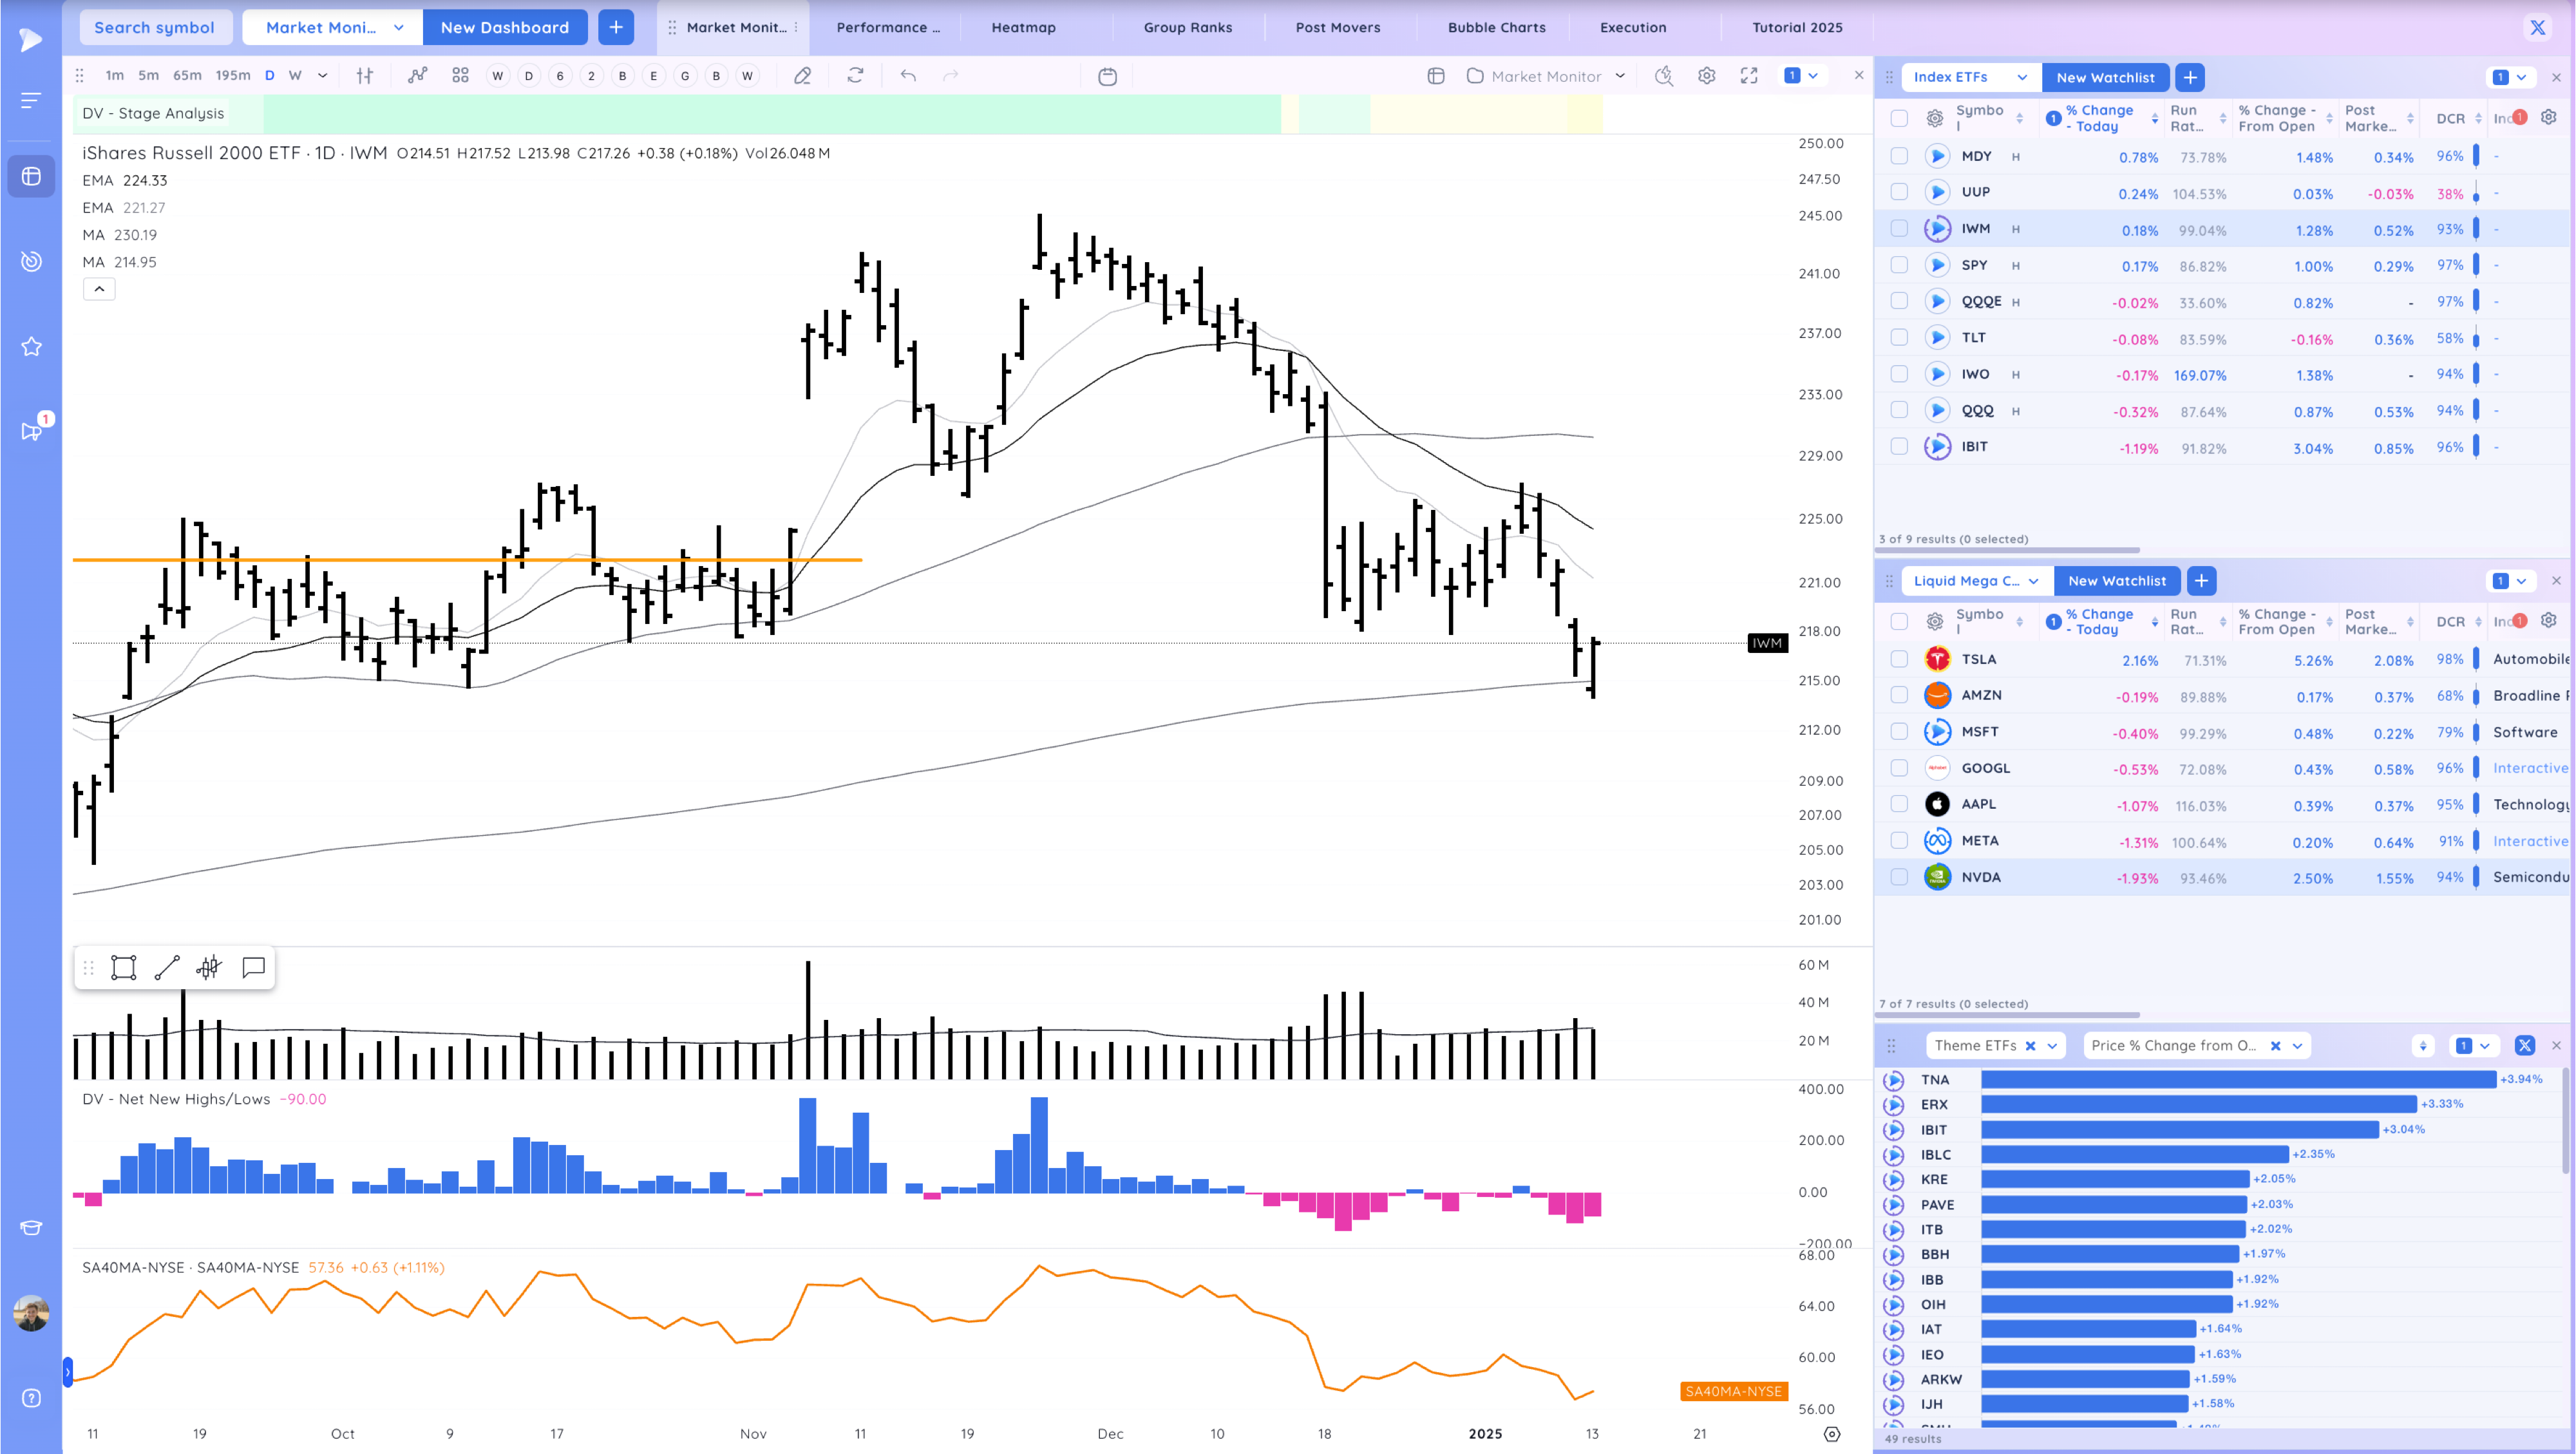The image size is (2576, 1454).
Task: Open the favorites star in sidebar
Action: [31, 347]
